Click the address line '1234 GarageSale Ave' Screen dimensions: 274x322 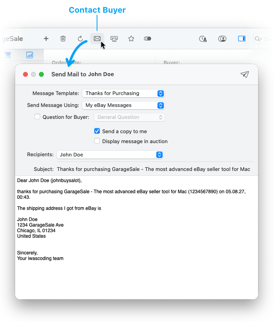[40, 225]
